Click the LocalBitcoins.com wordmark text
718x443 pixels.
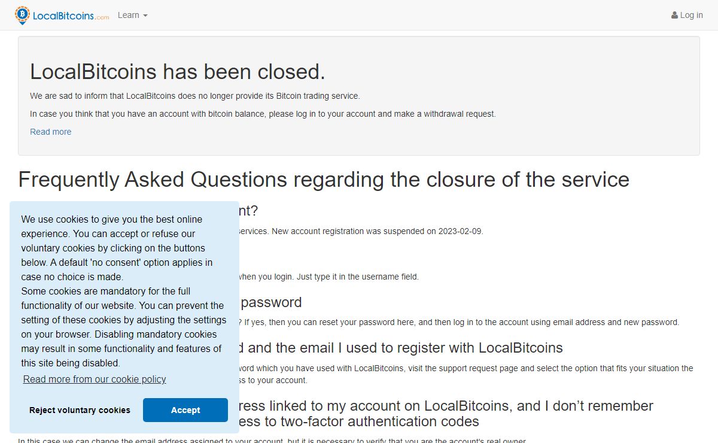pos(71,16)
